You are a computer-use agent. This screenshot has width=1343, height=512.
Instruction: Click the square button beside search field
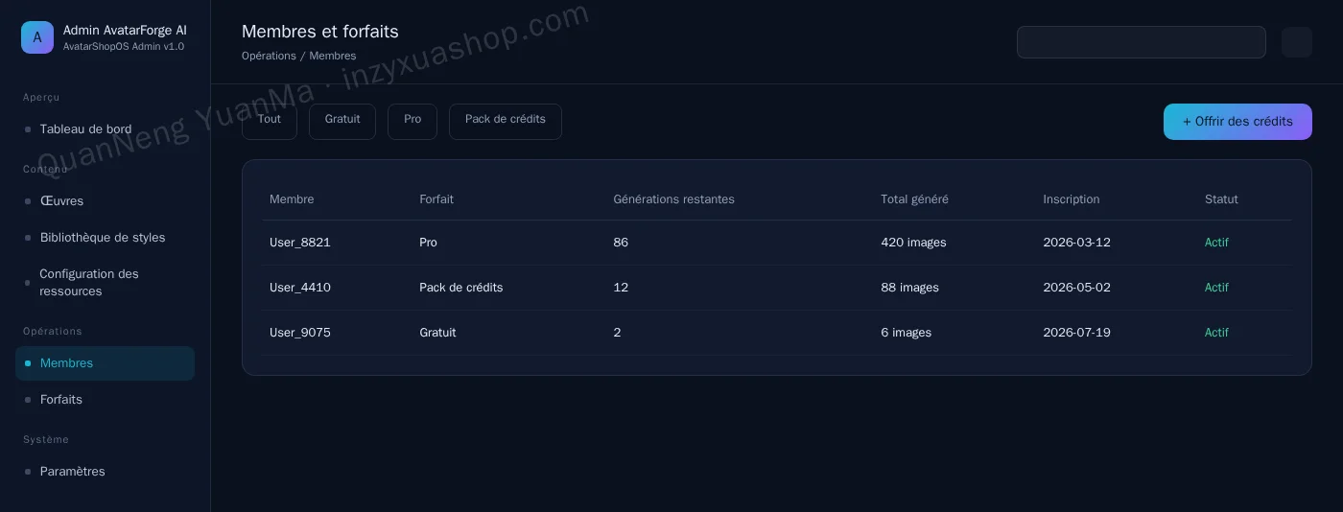(1297, 42)
